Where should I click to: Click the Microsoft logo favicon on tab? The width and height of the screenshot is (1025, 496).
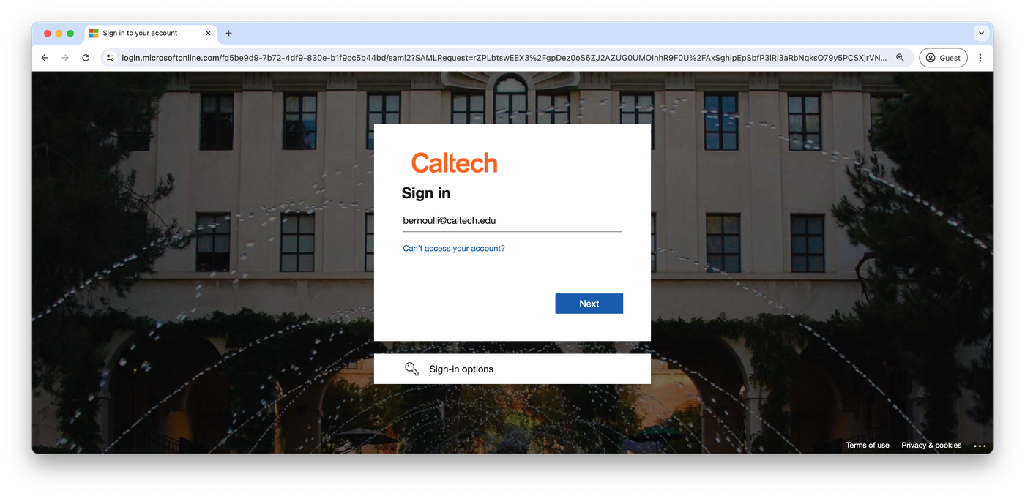[94, 33]
